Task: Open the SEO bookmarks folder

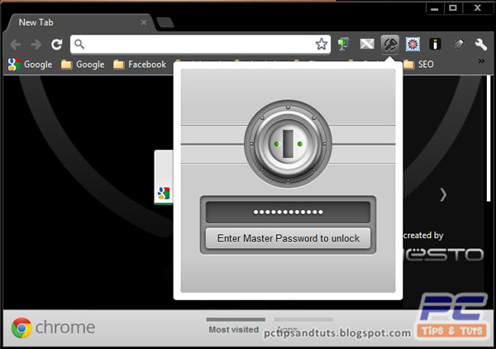Action: [x=418, y=65]
